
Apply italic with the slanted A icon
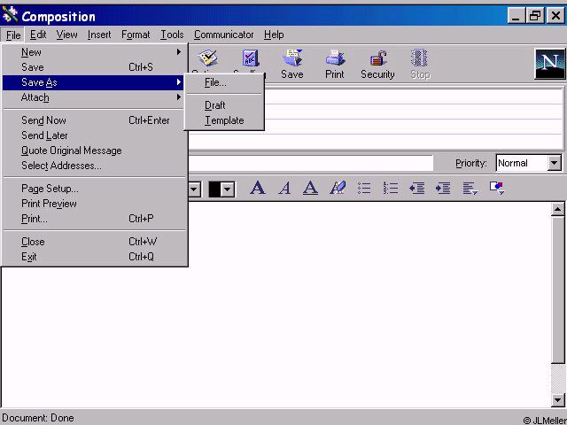pyautogui.click(x=284, y=188)
